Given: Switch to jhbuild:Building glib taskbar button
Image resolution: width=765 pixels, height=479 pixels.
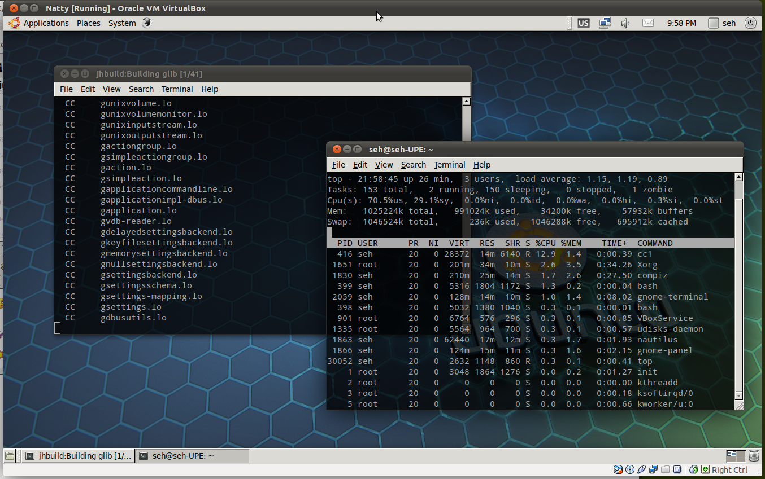Looking at the screenshot, I should pos(79,456).
